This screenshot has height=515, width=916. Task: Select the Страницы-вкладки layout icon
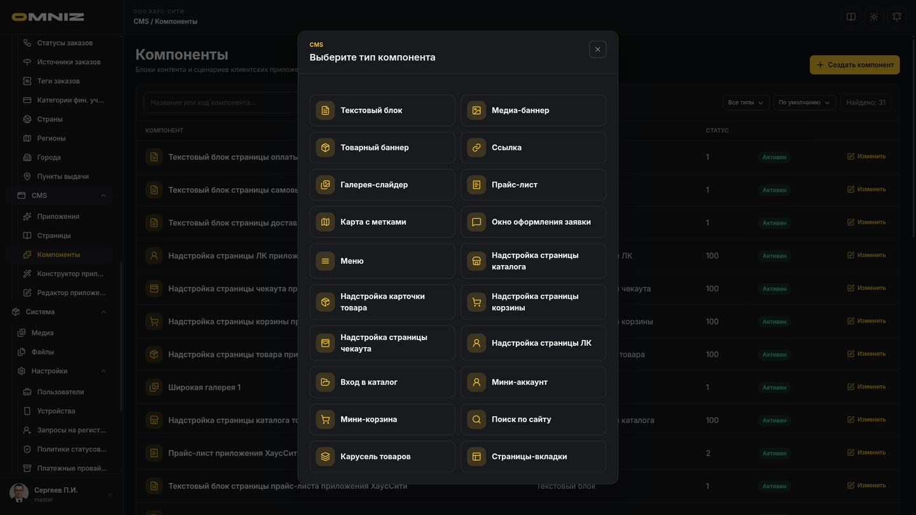point(476,457)
